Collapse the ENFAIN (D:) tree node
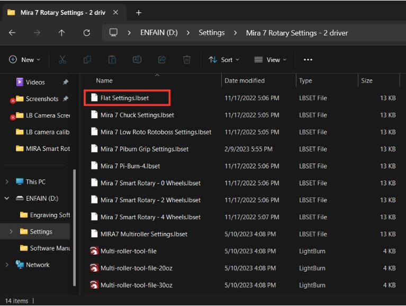This screenshot has width=406, height=306. [x=7, y=199]
